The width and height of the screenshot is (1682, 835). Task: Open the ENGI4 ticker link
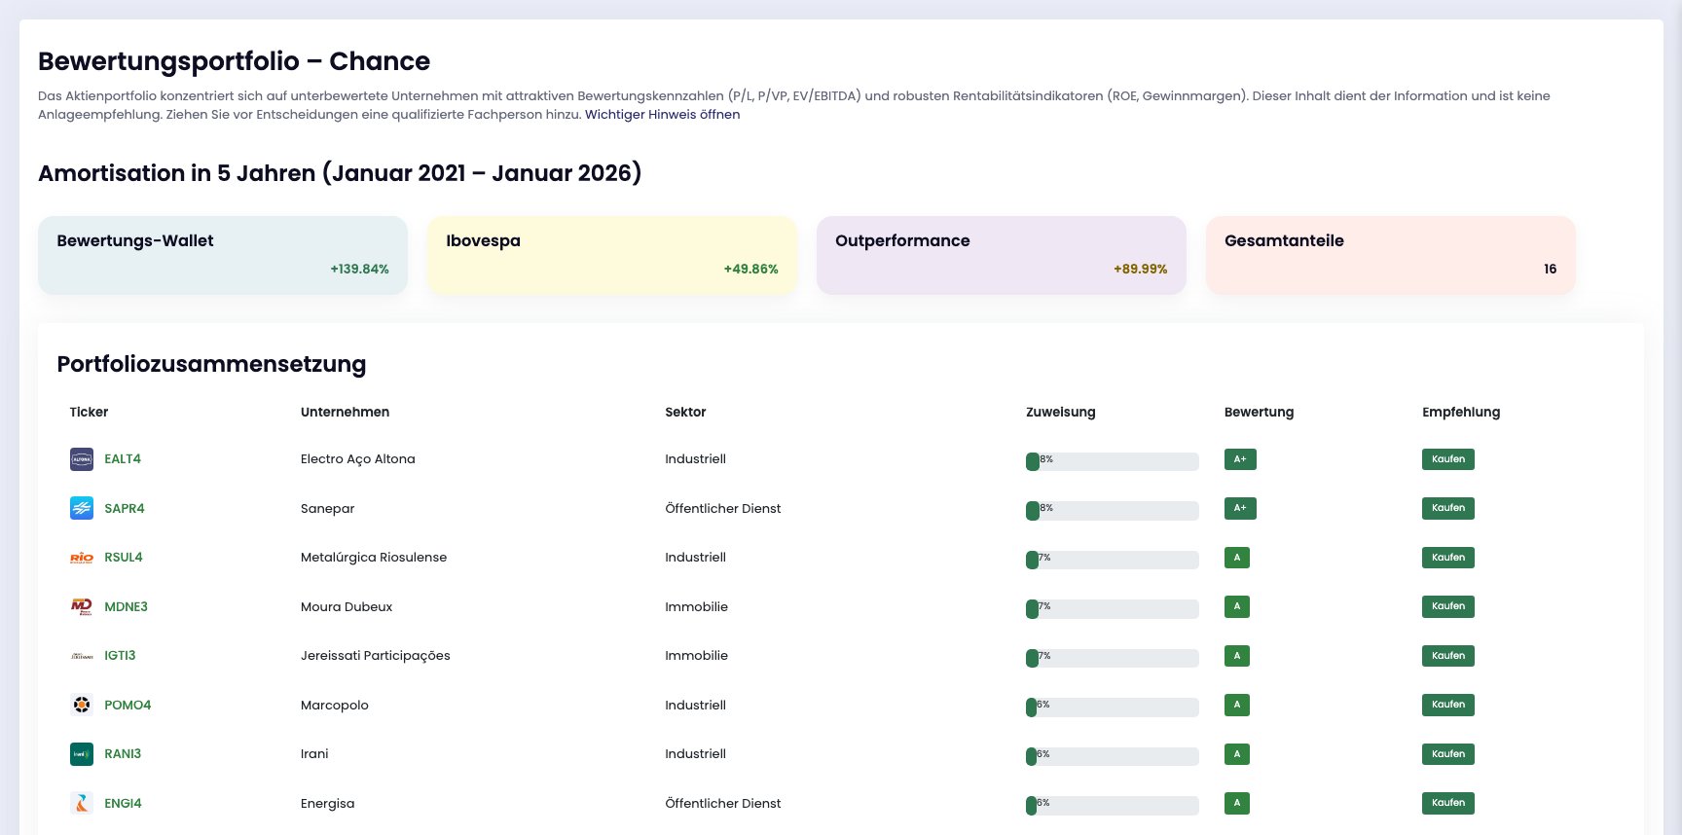[x=123, y=803]
